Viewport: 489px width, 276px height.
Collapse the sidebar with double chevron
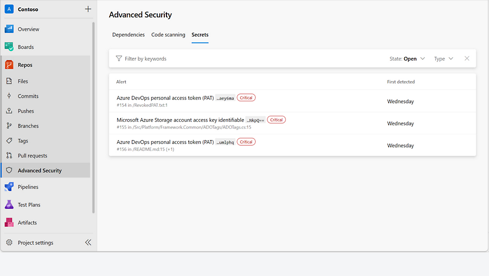[88, 242]
